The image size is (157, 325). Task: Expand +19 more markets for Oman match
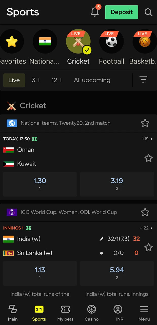point(147,139)
